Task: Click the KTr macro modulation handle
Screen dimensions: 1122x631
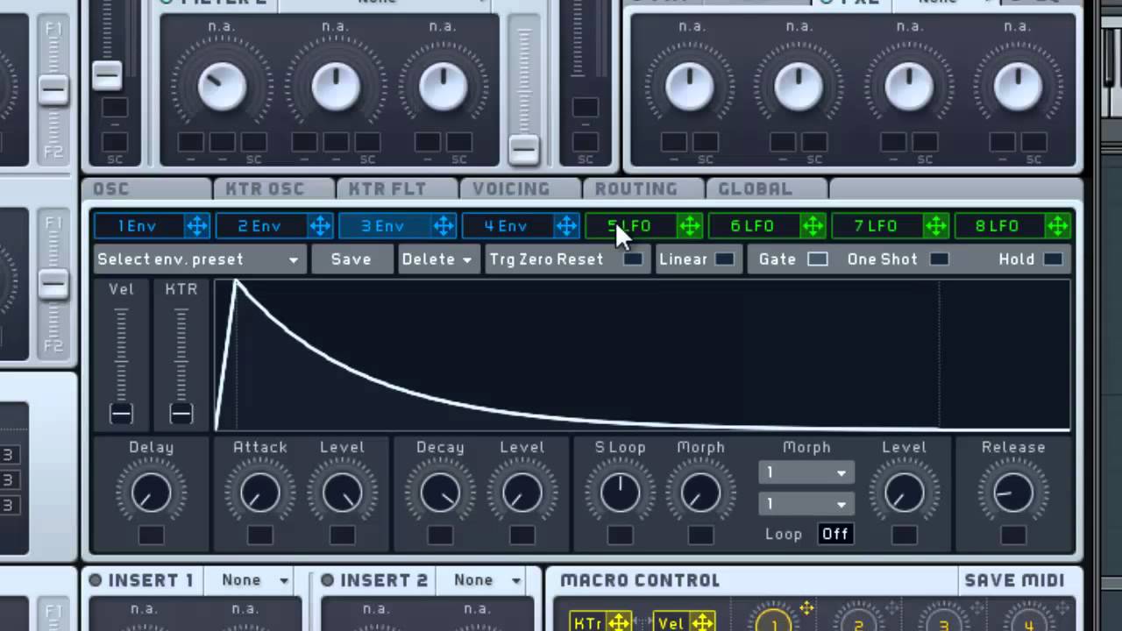Action: point(619,623)
